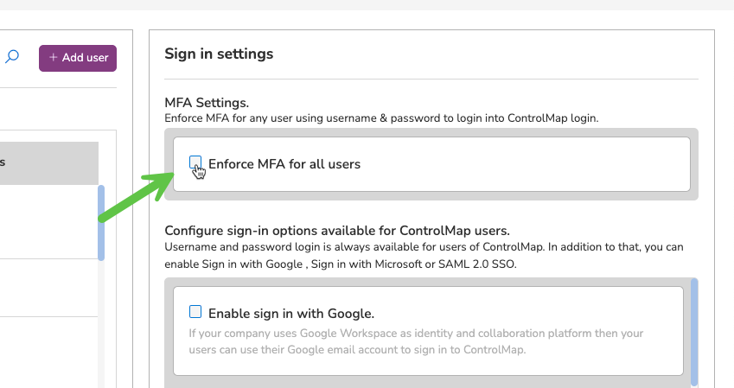The height and width of the screenshot is (388, 734).
Task: Click empty area of Enforce MFA card
Action: coord(524,164)
